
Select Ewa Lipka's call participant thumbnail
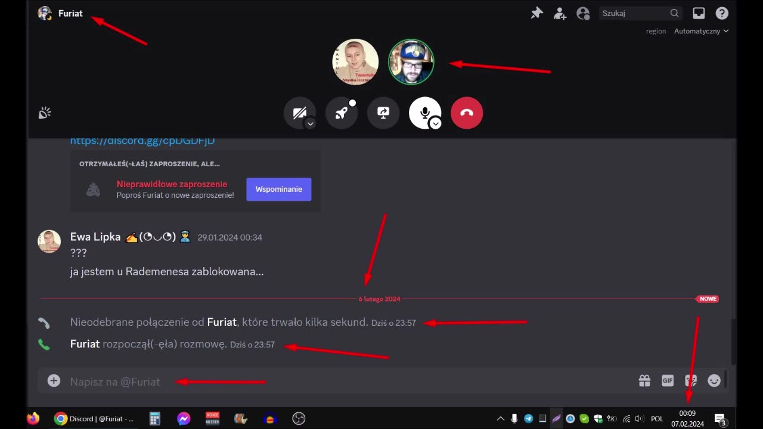click(x=355, y=62)
